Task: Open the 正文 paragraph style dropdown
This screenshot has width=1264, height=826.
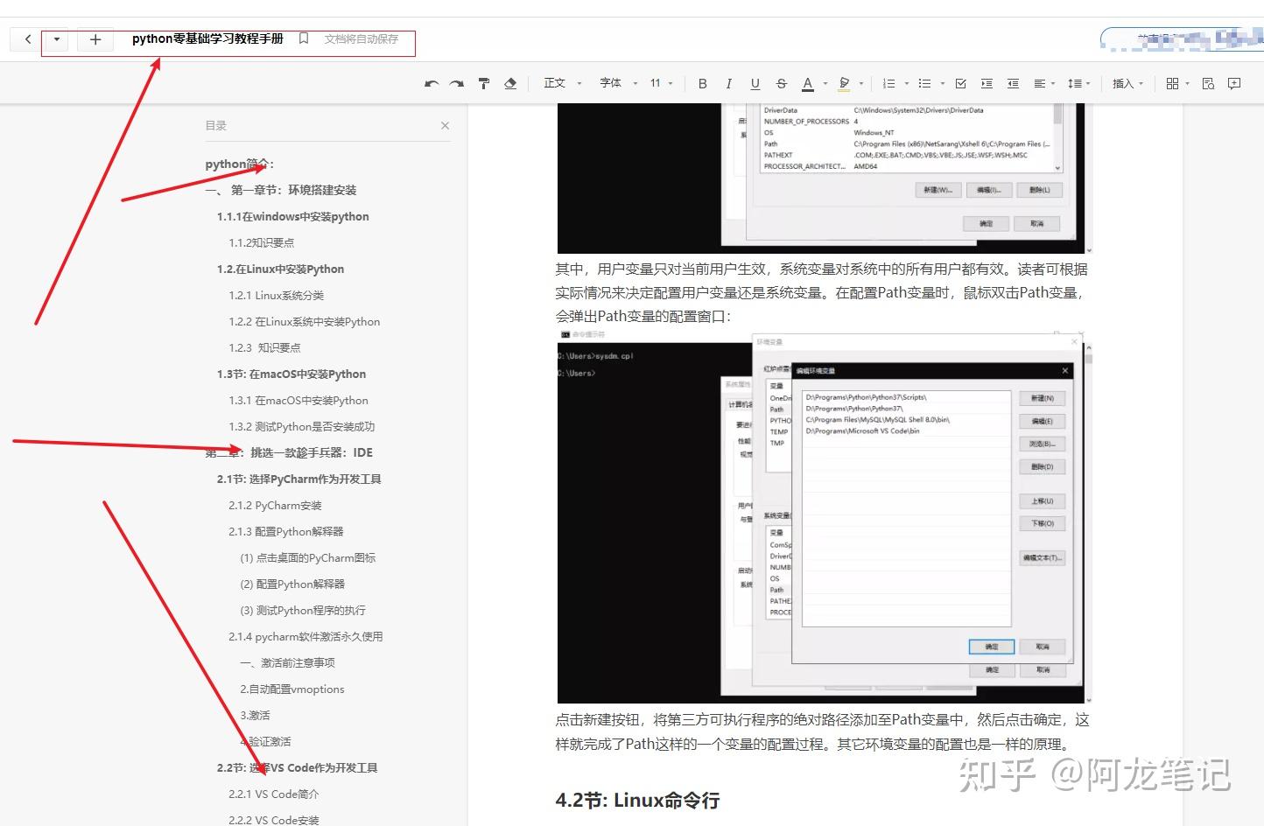Action: click(x=562, y=83)
